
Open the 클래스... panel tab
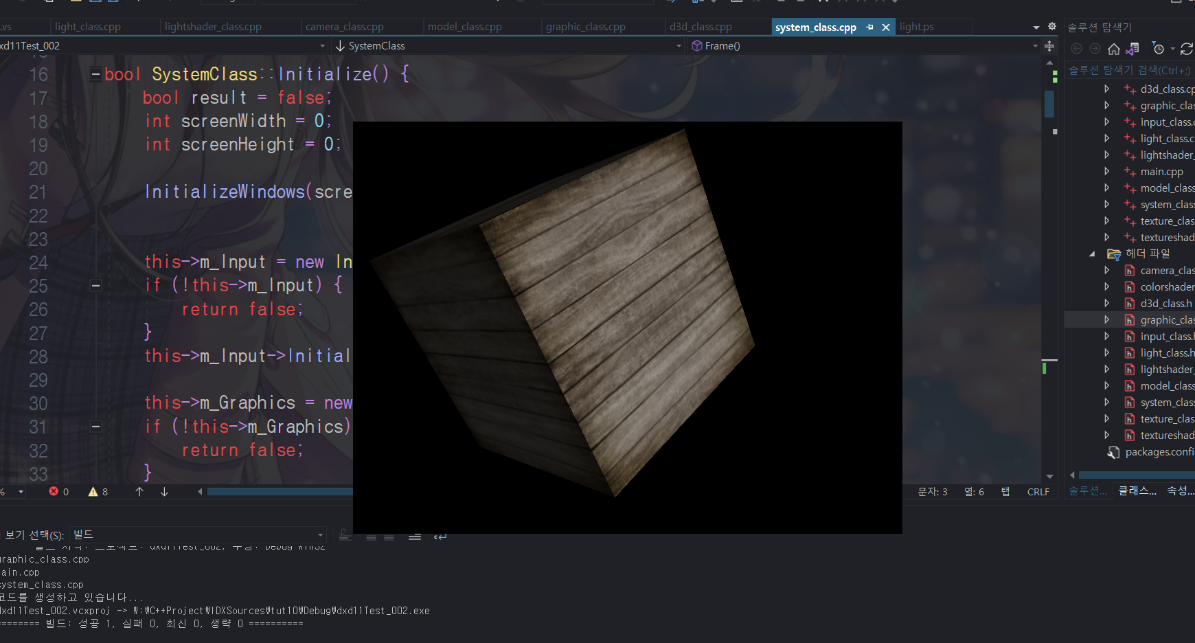[1137, 490]
